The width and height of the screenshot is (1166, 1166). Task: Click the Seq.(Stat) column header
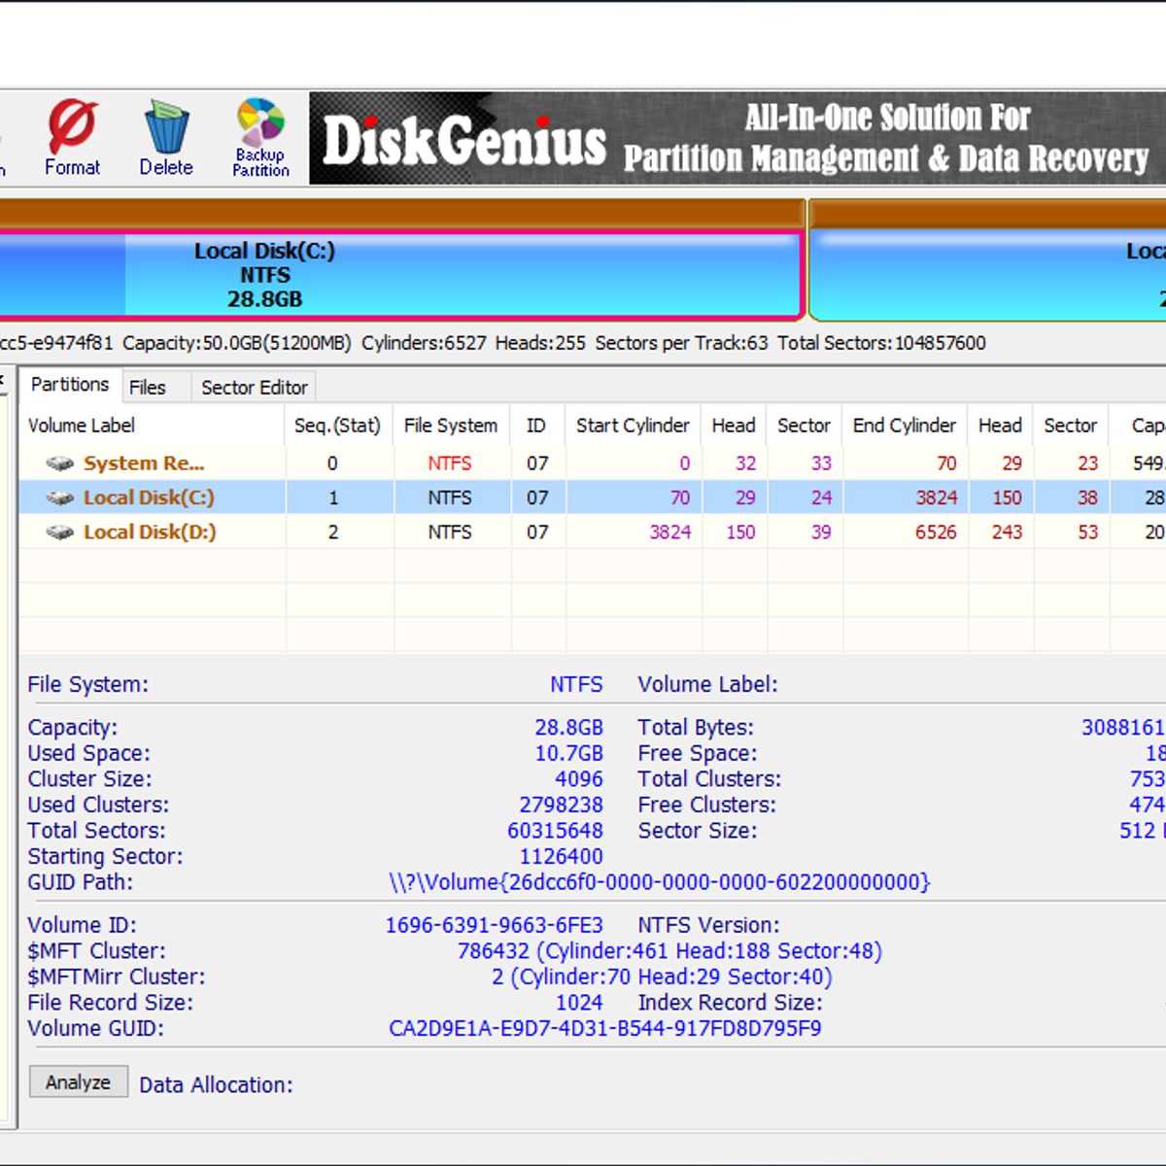[337, 426]
